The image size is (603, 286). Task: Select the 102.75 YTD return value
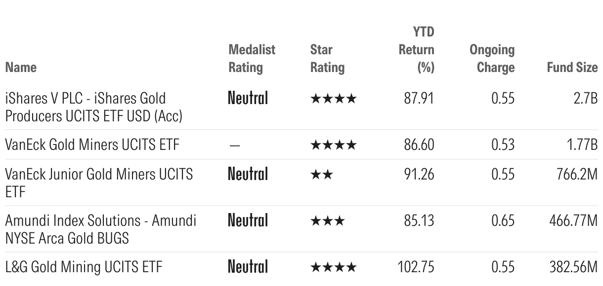(416, 267)
